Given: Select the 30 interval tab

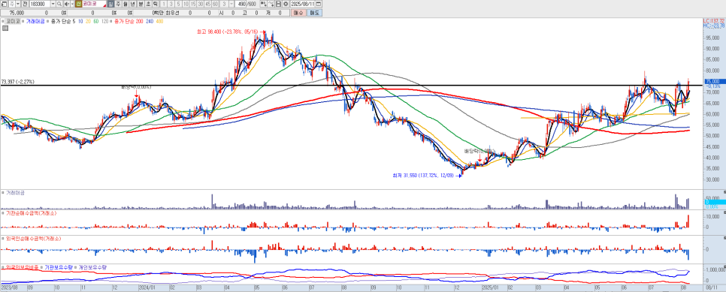Looking at the screenshot, I should coord(200,4).
